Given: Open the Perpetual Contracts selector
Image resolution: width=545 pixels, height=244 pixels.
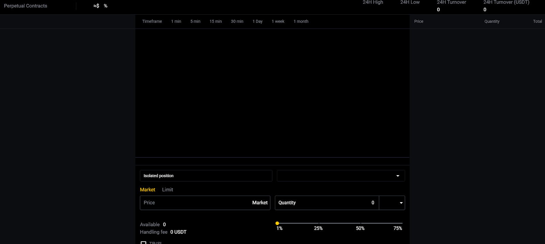Looking at the screenshot, I should 26,6.
